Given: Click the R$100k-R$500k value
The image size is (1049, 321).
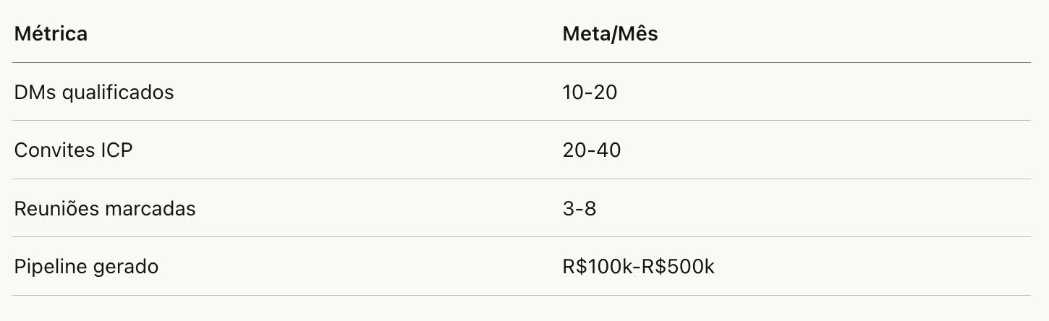Looking at the screenshot, I should point(638,267).
